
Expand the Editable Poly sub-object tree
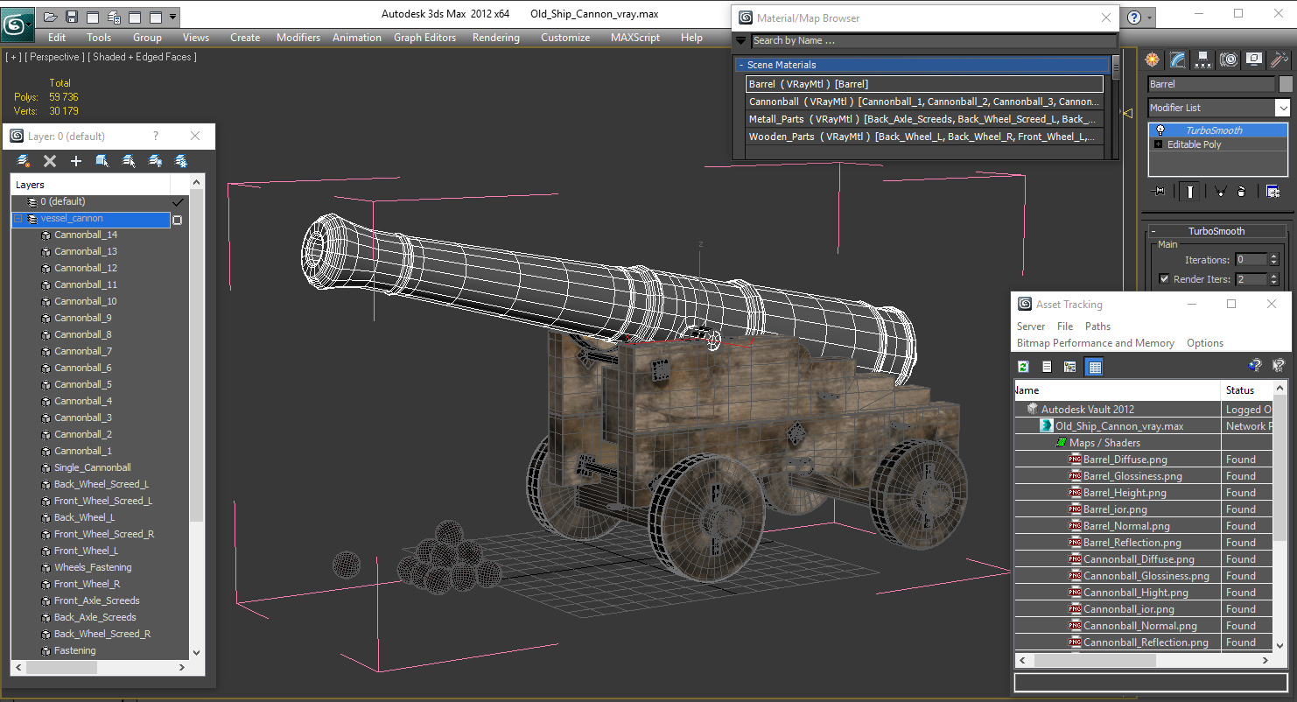1159,144
